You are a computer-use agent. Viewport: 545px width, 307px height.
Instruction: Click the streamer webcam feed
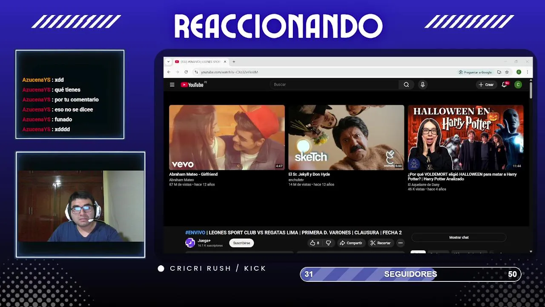[80, 206]
